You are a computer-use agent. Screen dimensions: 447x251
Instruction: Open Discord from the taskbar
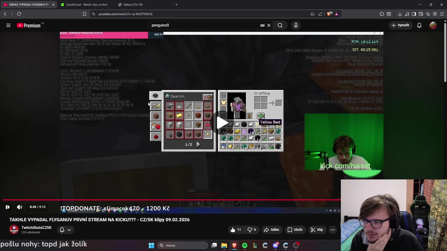click(275, 245)
